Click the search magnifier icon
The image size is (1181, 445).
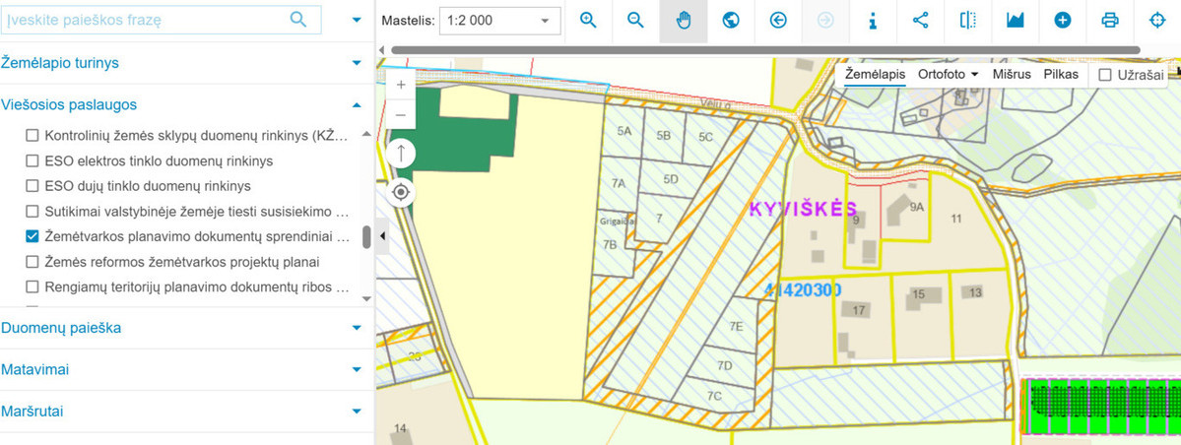(x=298, y=20)
